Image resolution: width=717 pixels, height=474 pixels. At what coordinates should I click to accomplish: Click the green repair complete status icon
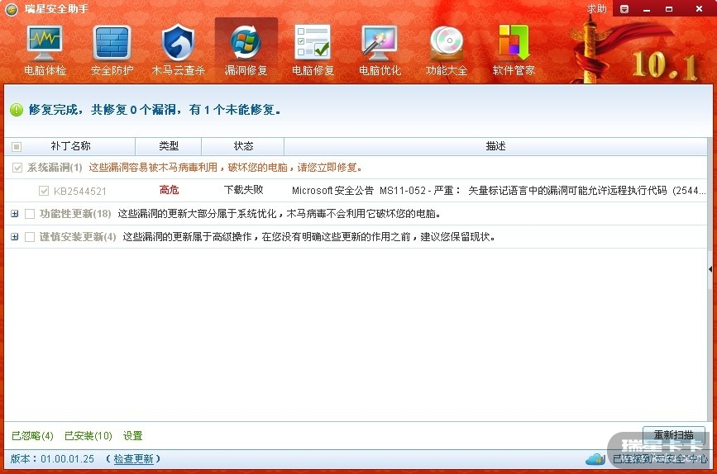(x=17, y=110)
